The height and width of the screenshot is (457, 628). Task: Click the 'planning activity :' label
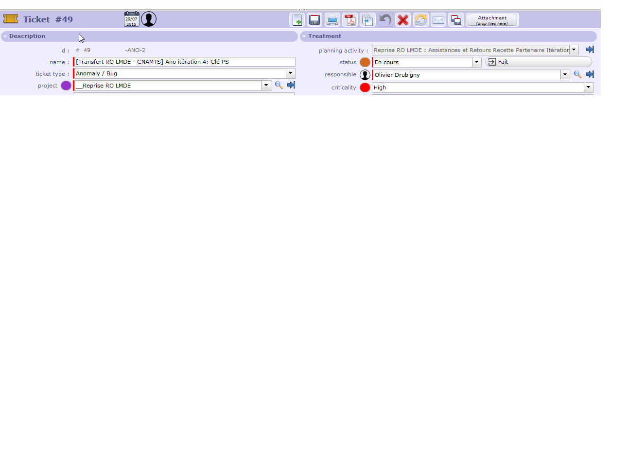point(344,51)
